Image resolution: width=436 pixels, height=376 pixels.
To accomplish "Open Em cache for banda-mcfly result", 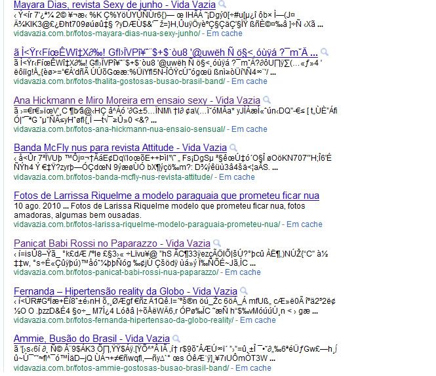I will click(237, 177).
